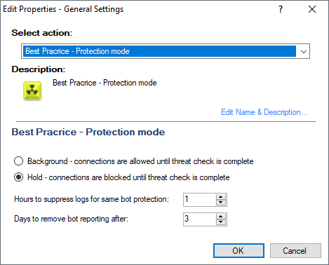Close the Edit Properties dialog
Viewport: 329px width, 265px height.
tap(312, 9)
